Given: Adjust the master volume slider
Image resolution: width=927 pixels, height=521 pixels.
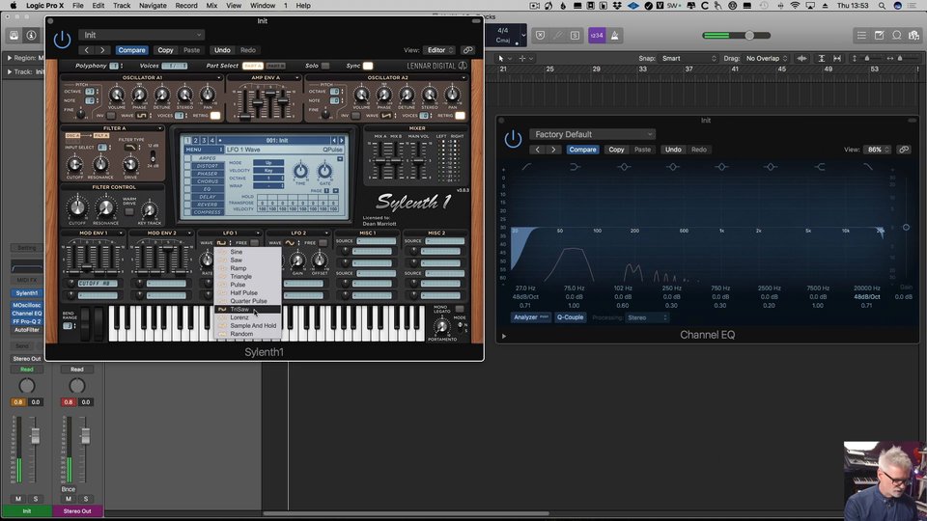Looking at the screenshot, I should (x=749, y=36).
